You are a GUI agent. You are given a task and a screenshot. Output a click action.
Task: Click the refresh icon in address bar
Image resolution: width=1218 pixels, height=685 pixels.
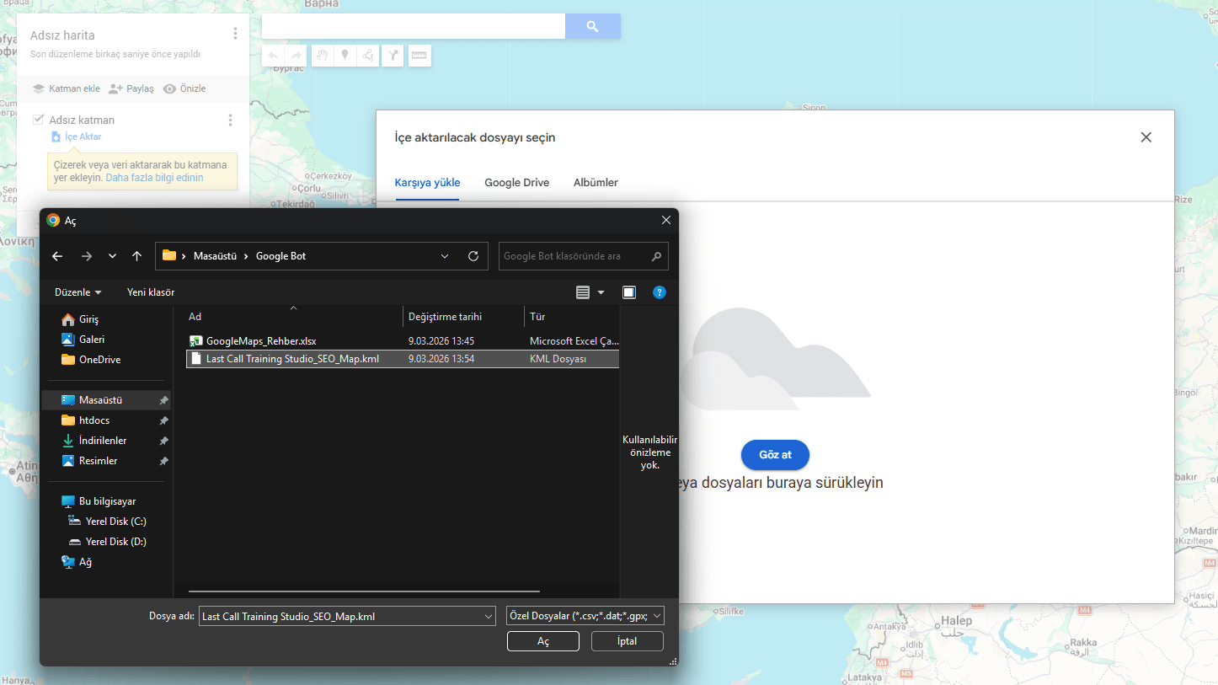click(473, 256)
